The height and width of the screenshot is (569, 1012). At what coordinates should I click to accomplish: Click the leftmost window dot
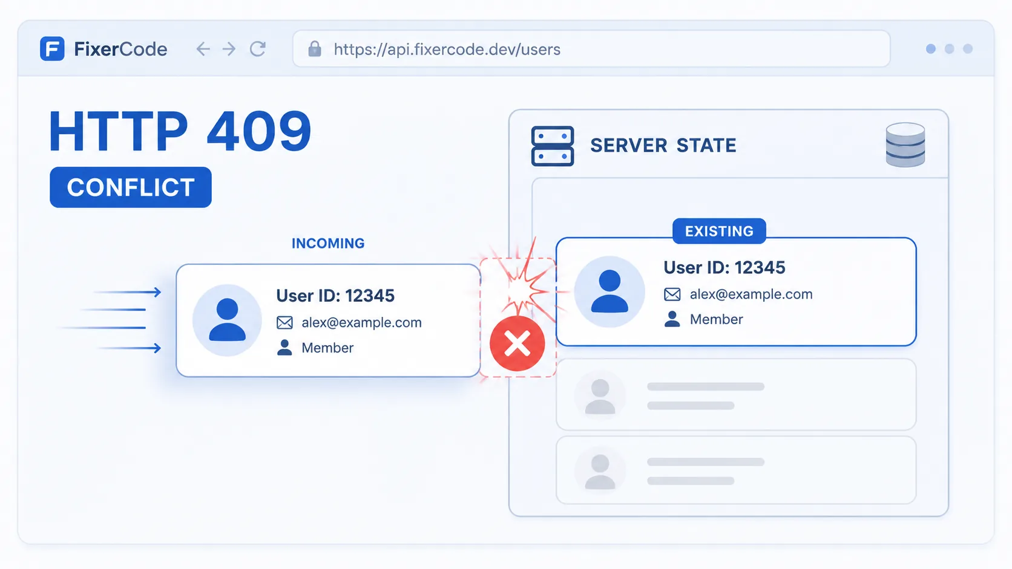[x=931, y=49]
